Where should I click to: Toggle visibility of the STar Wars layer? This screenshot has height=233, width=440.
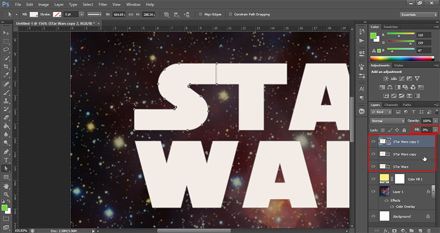click(373, 166)
